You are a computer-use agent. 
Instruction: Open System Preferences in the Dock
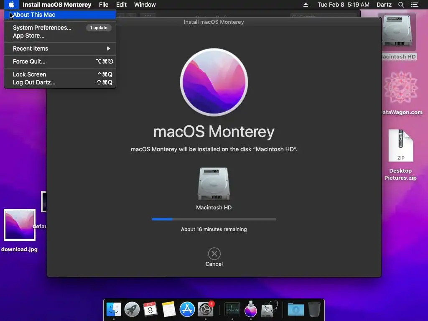click(206, 310)
